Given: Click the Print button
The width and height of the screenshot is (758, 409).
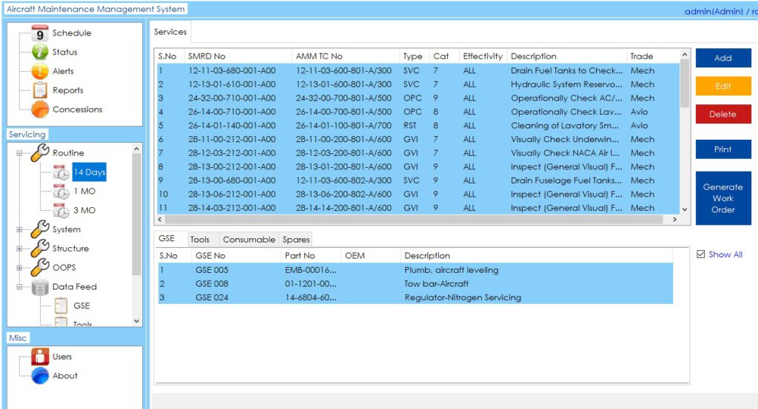Looking at the screenshot, I should tap(723, 149).
